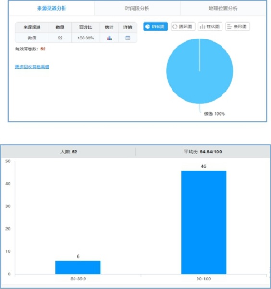Image resolution: width=271 pixels, height=289 pixels.
Task: Select the 条形图 horizontal bar view
Action: [x=237, y=26]
